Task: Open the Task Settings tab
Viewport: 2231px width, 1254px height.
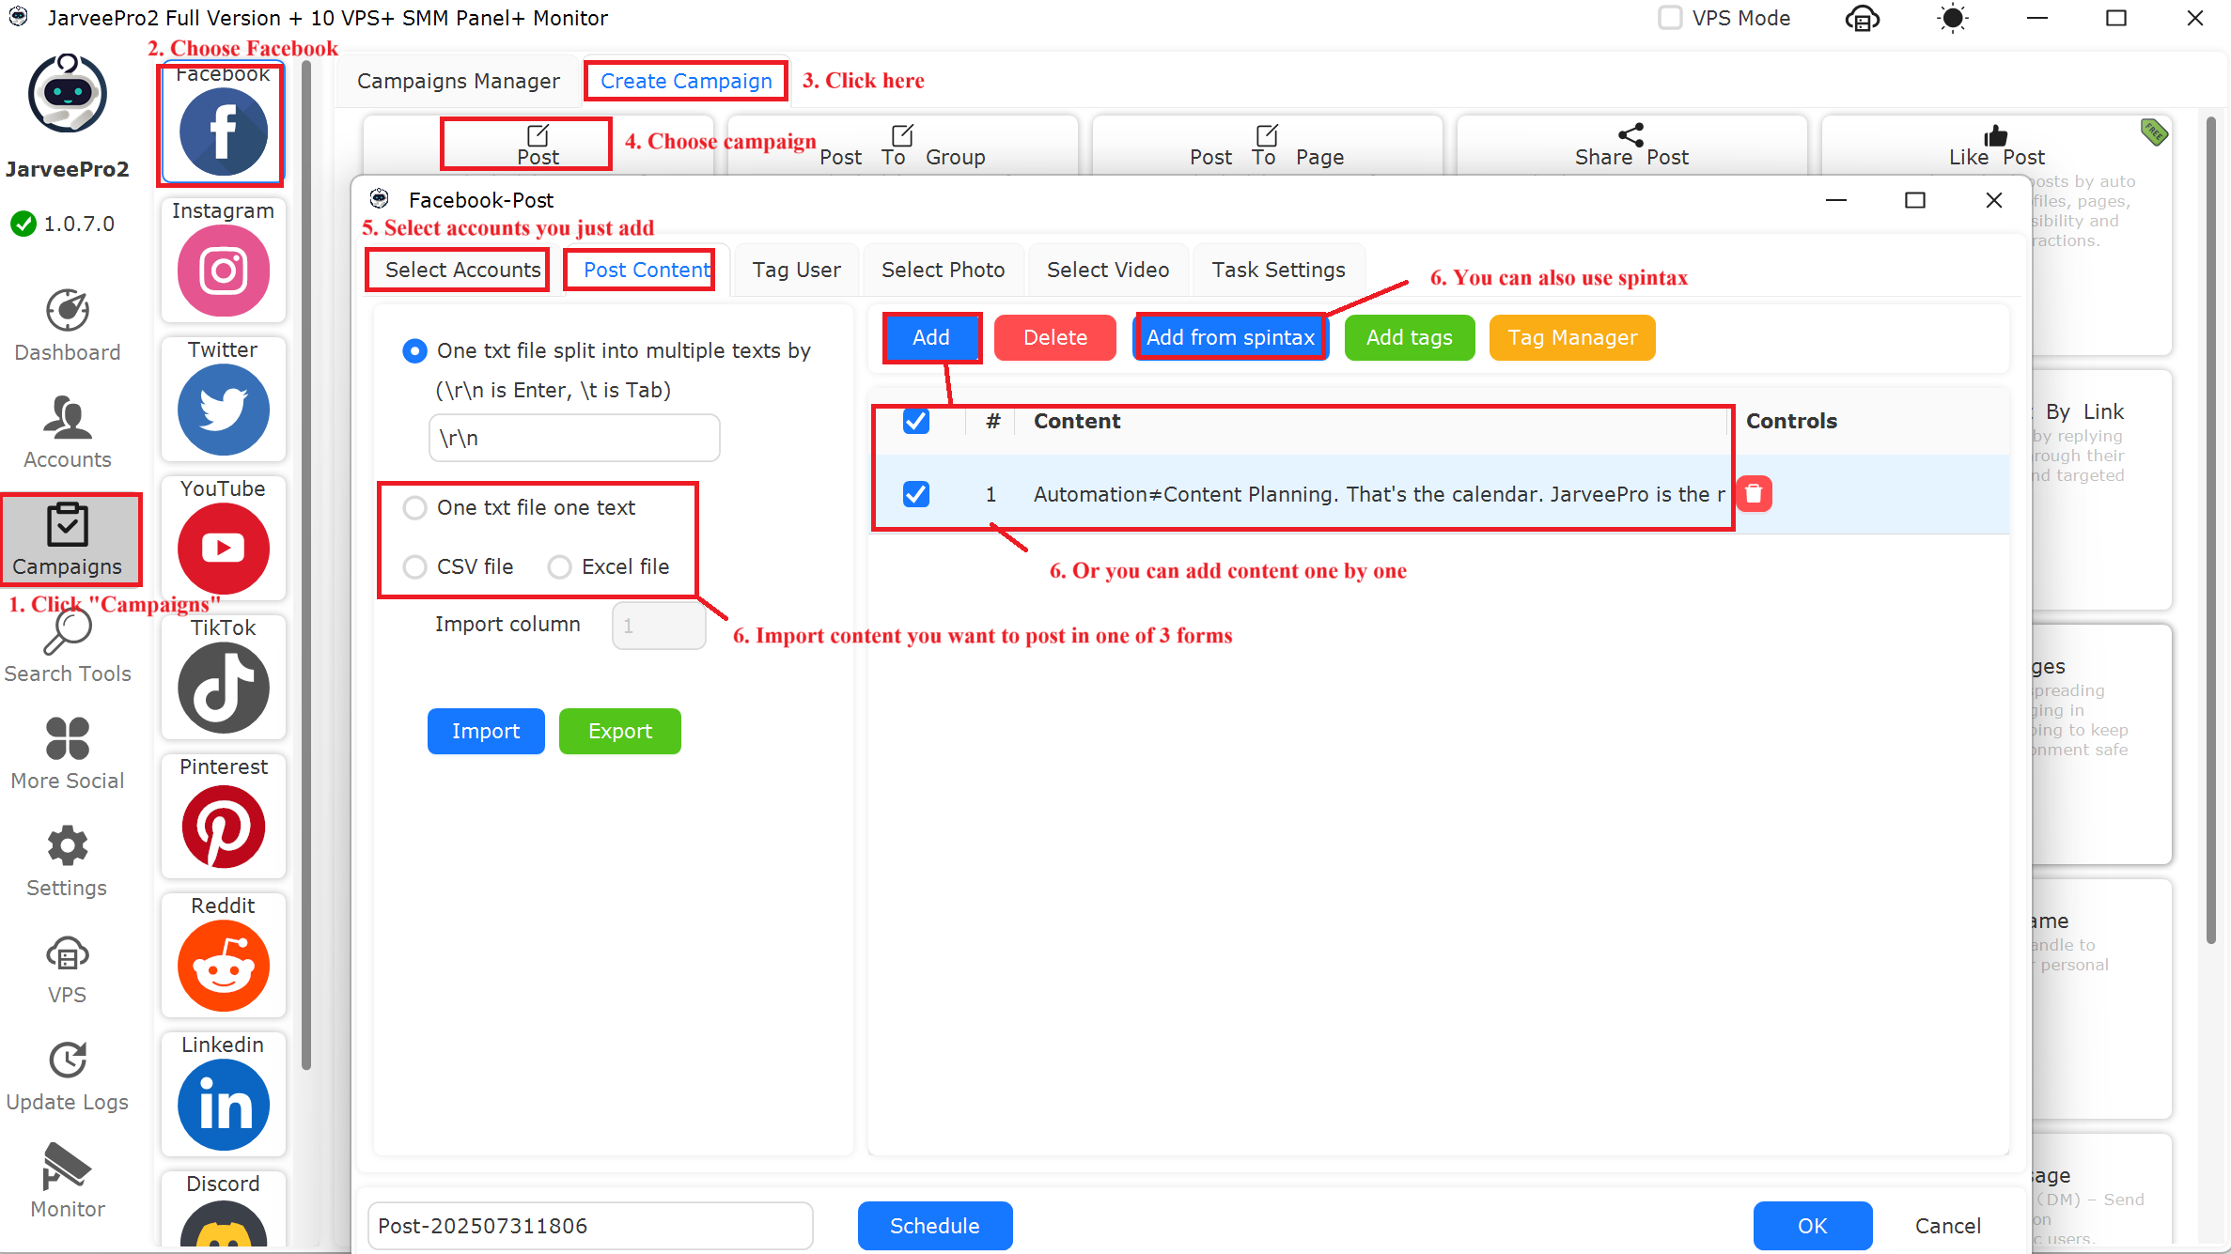Action: coord(1278,271)
